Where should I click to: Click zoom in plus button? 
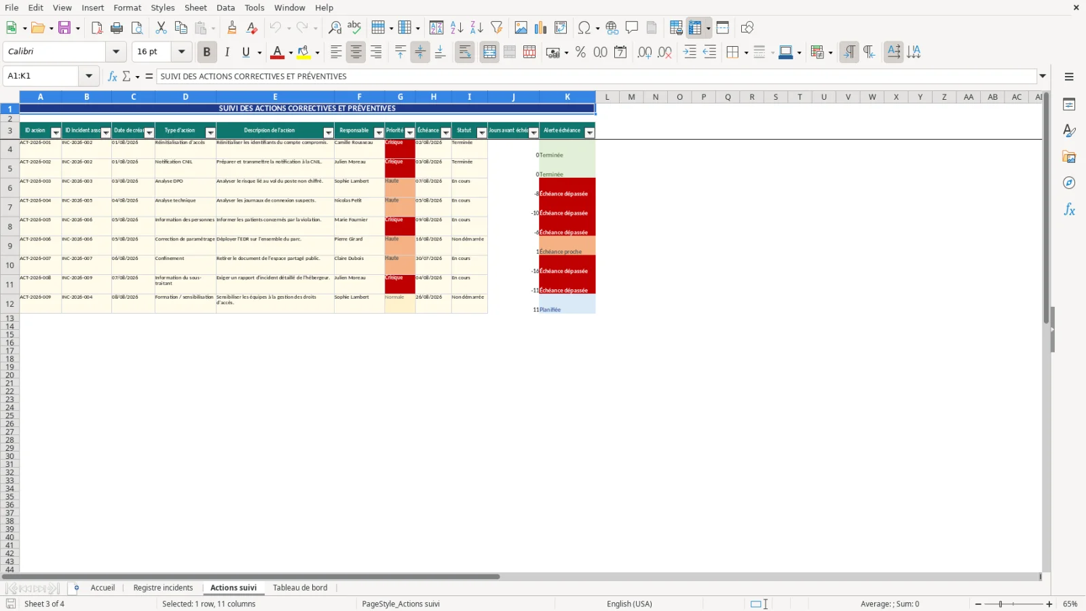[x=1049, y=604]
